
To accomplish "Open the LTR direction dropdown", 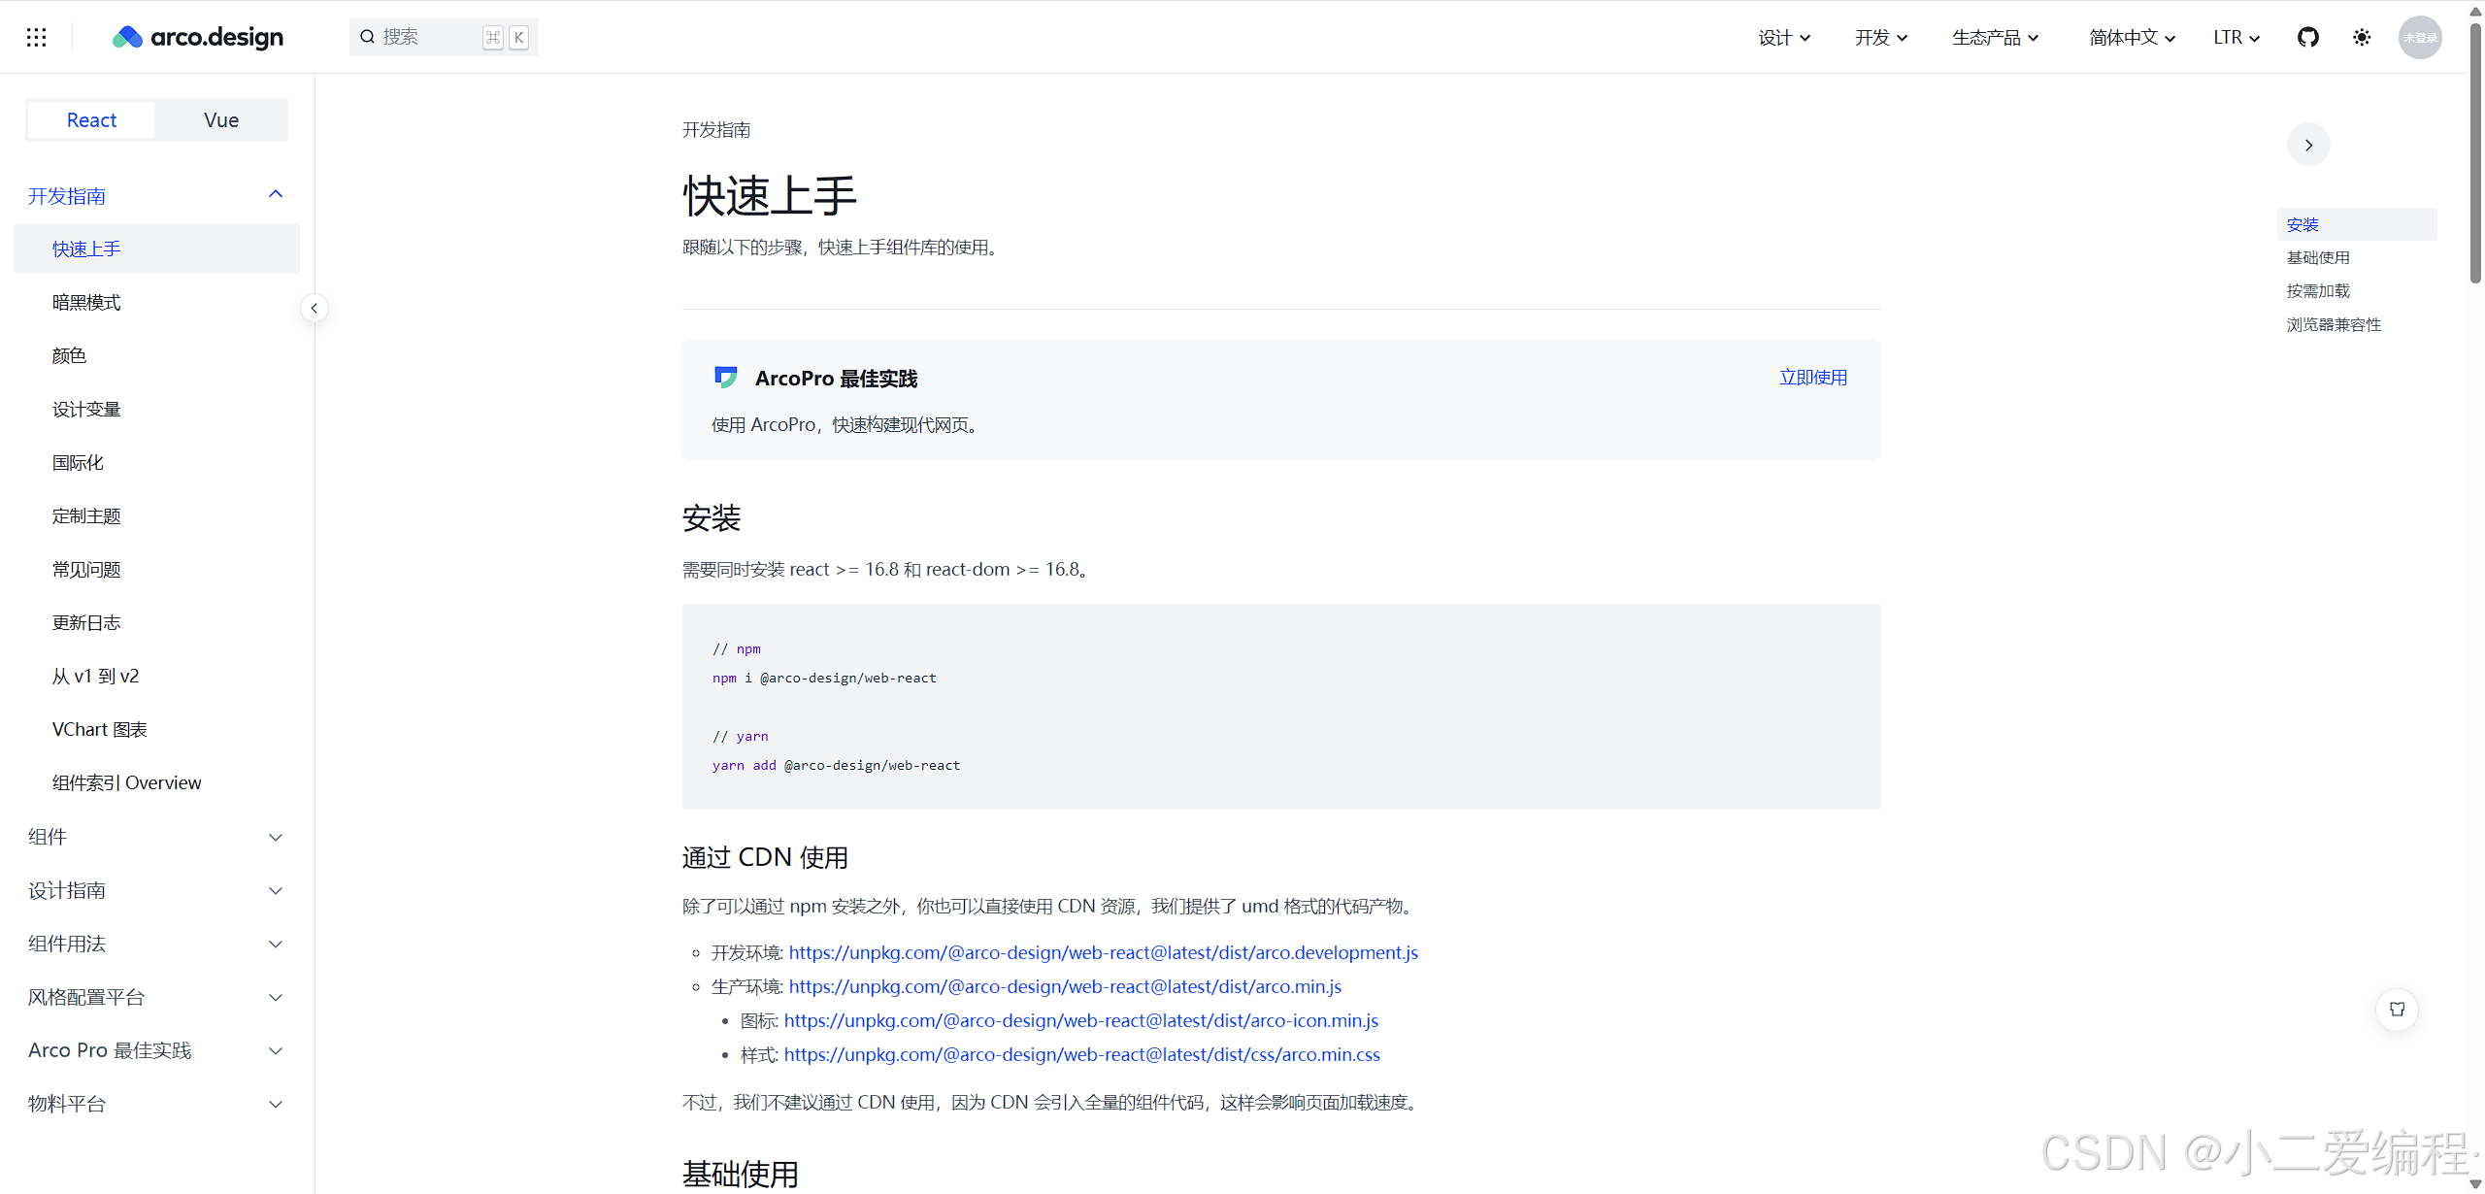I will (2236, 37).
